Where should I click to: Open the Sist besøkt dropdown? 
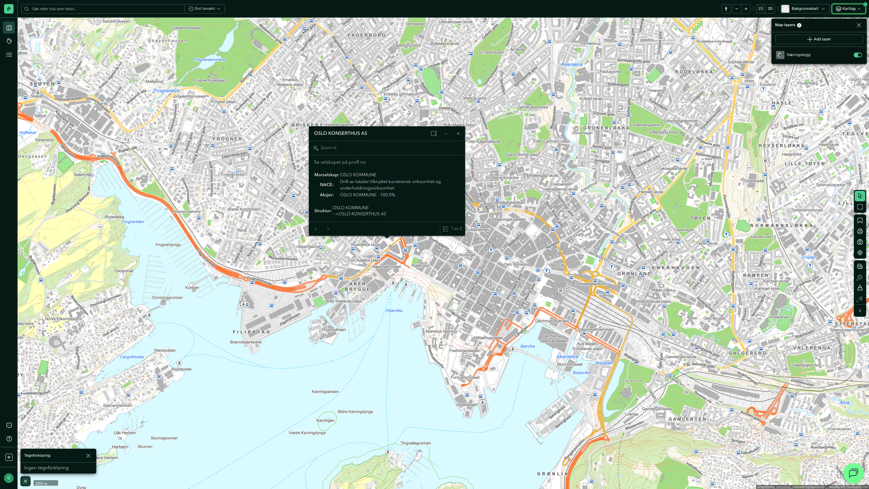tap(205, 9)
